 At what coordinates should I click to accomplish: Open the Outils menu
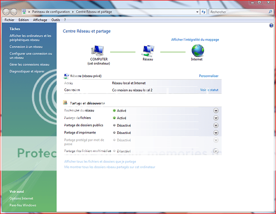[55, 20]
